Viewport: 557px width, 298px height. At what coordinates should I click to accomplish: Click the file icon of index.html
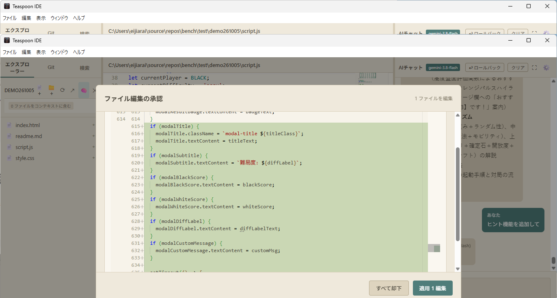(9, 125)
